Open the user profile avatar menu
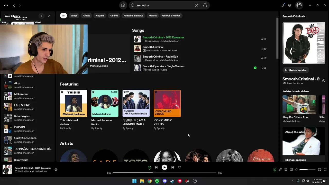This screenshot has height=185, width=329. pyautogui.click(x=299, y=5)
